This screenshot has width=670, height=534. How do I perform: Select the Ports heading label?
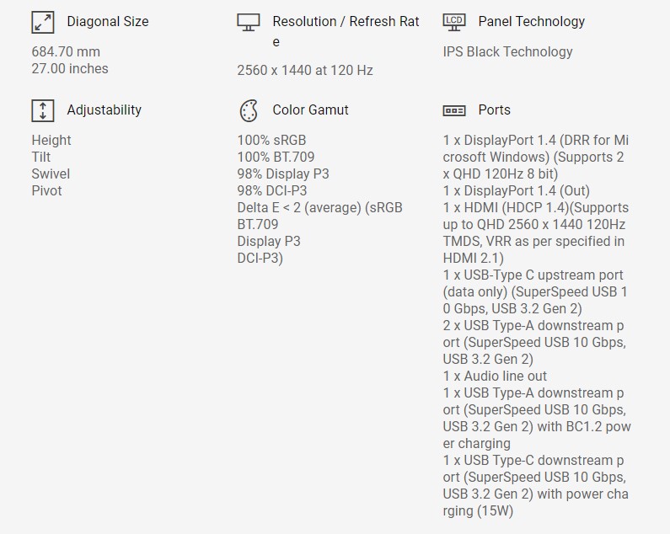click(x=494, y=110)
